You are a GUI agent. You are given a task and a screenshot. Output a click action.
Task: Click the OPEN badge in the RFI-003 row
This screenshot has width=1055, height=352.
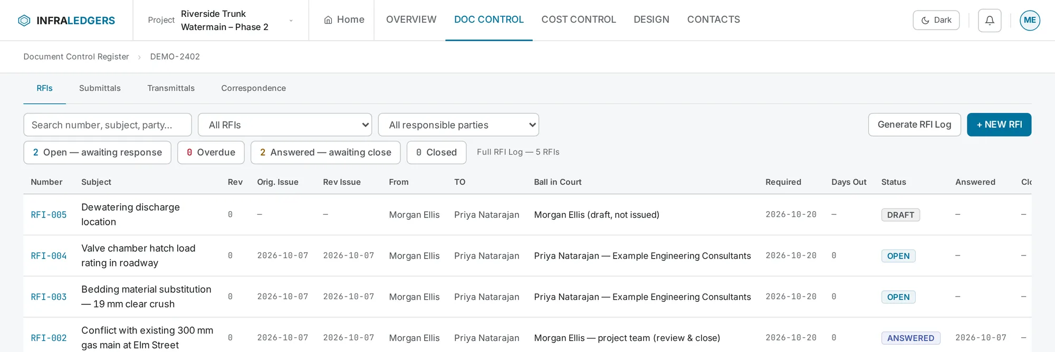click(898, 297)
